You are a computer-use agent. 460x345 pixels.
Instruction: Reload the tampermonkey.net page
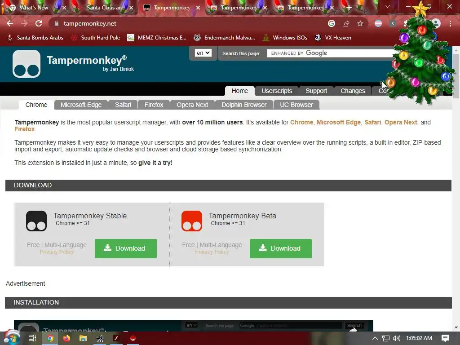(x=39, y=23)
